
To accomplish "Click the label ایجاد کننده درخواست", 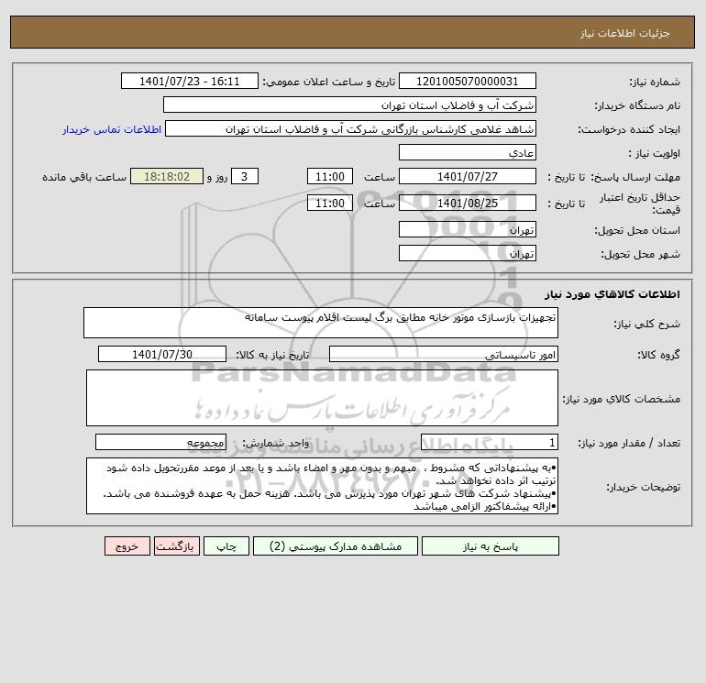I will [x=629, y=129].
